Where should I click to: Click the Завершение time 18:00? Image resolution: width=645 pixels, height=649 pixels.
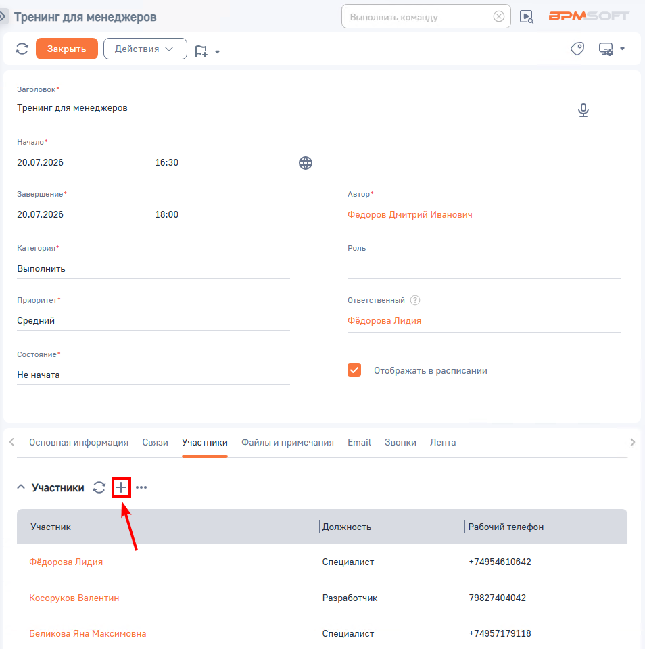[222, 214]
